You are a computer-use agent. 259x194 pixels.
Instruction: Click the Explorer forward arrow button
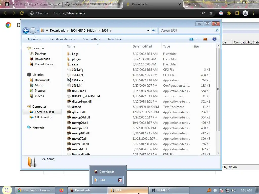pyautogui.click(x=33, y=31)
